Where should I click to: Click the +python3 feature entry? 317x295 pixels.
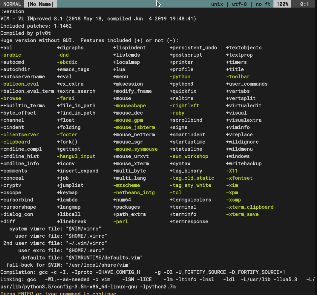click(x=181, y=84)
